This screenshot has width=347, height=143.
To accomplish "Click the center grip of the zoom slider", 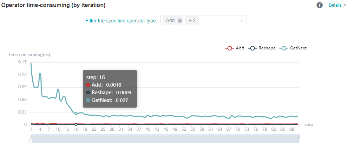I will [165, 135].
